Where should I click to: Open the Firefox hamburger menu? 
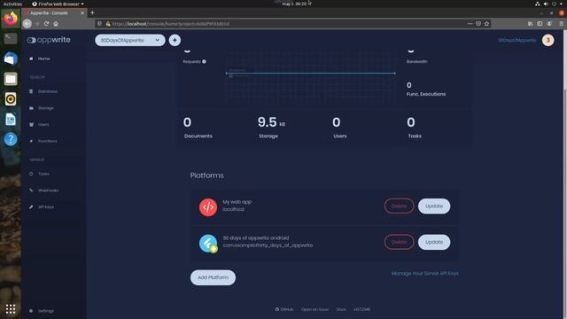561,24
